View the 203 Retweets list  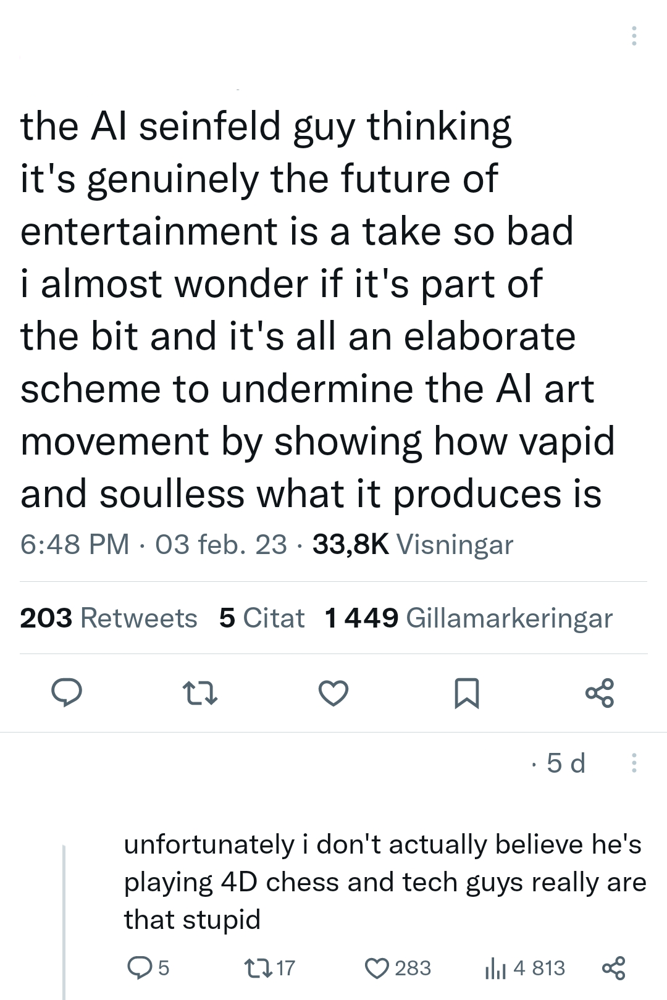[x=108, y=618]
